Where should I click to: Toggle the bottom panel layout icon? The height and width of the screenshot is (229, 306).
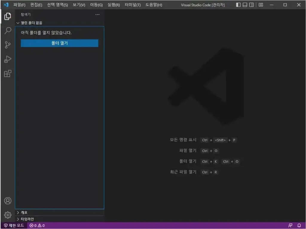[x=245, y=5]
